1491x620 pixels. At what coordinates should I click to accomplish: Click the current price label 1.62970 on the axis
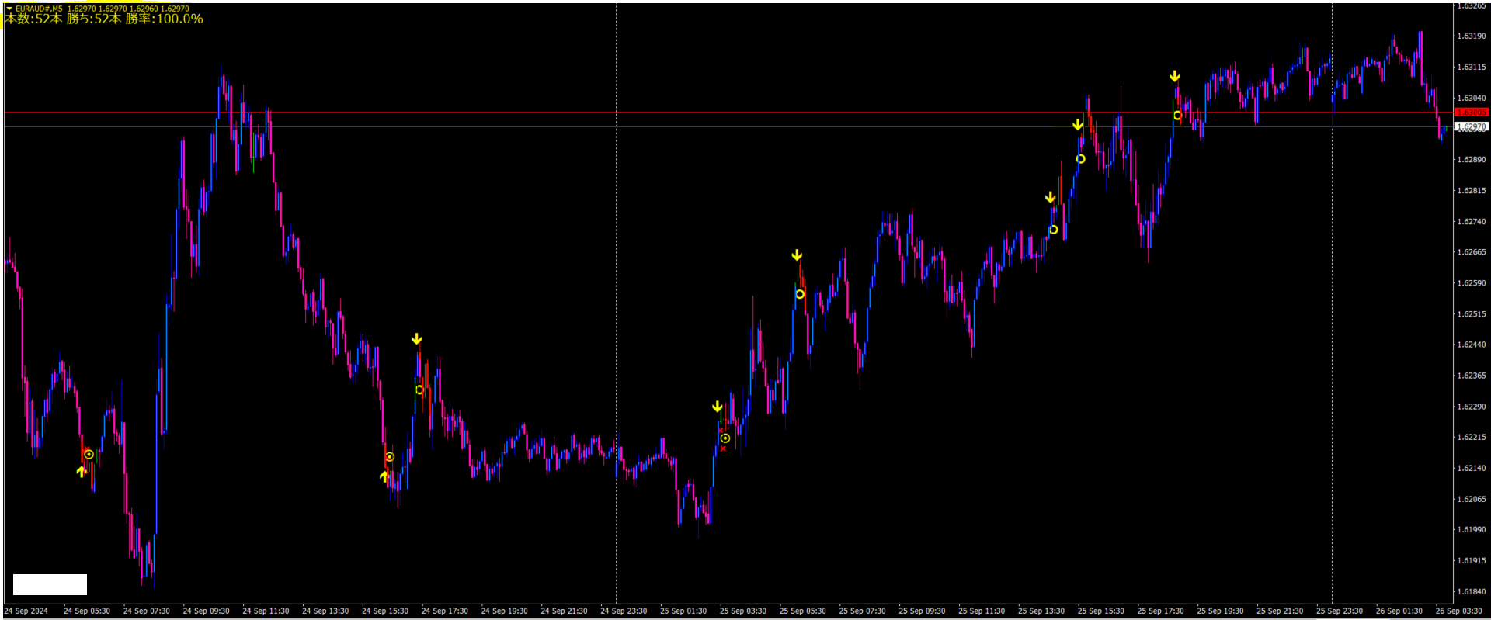[1472, 126]
